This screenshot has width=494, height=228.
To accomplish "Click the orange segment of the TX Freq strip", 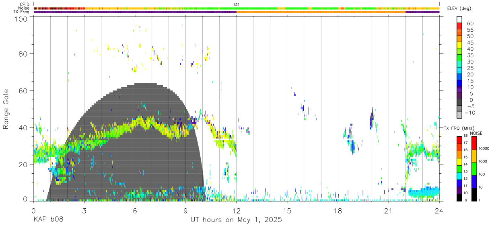I will (x=321, y=12).
